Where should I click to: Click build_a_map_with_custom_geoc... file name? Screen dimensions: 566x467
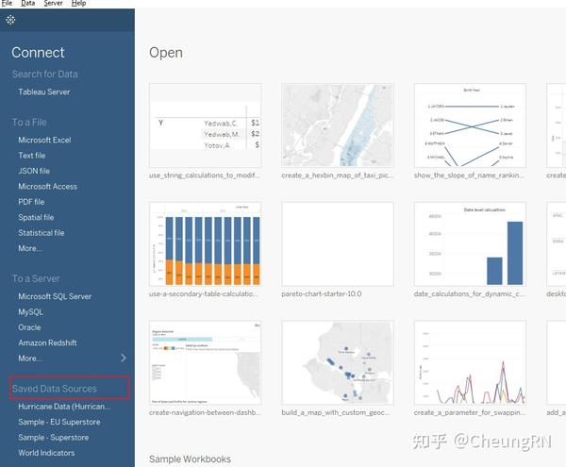pos(336,412)
